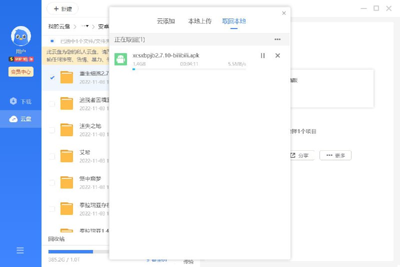Viewport: 400px width, 267px height.
Task: Check the 迷失之地 folder checkbox
Action: tap(52, 130)
